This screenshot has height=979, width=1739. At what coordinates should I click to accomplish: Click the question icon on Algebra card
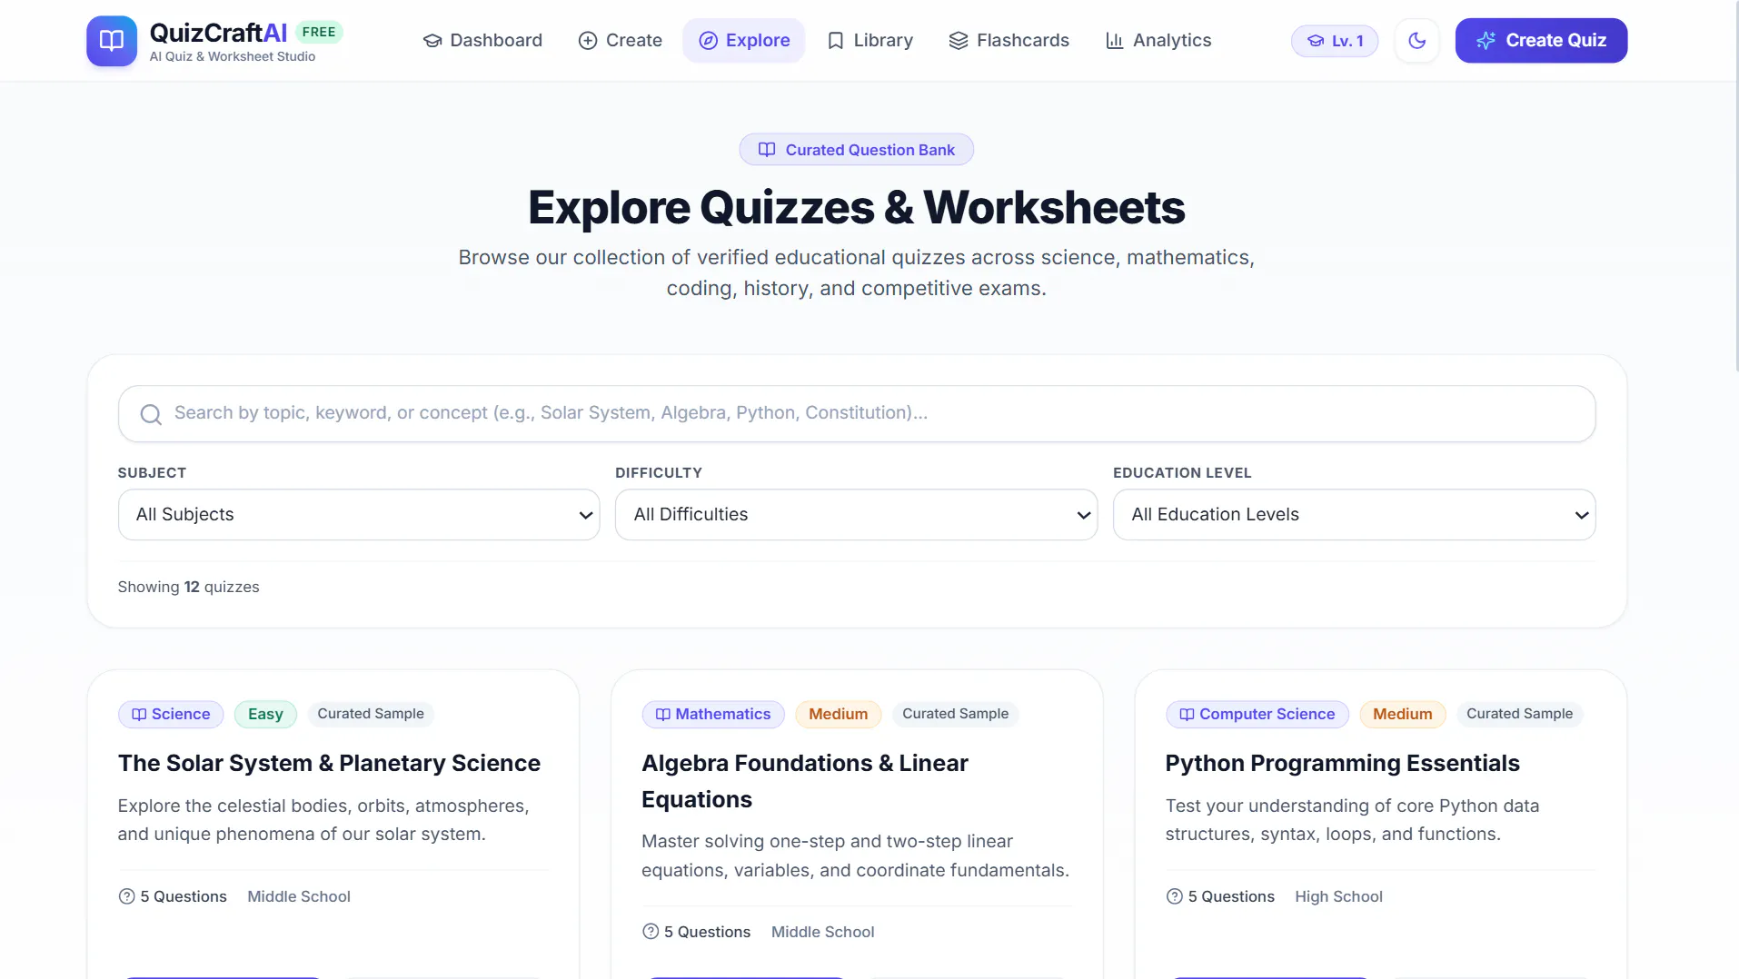[x=651, y=932]
